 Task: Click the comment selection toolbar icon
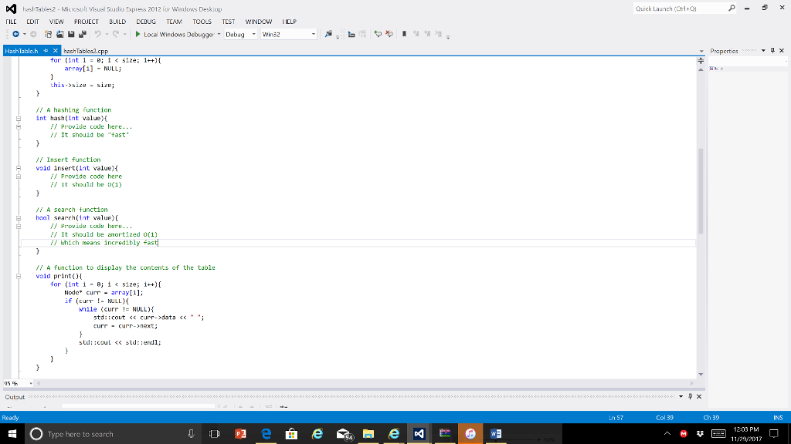[x=377, y=34]
